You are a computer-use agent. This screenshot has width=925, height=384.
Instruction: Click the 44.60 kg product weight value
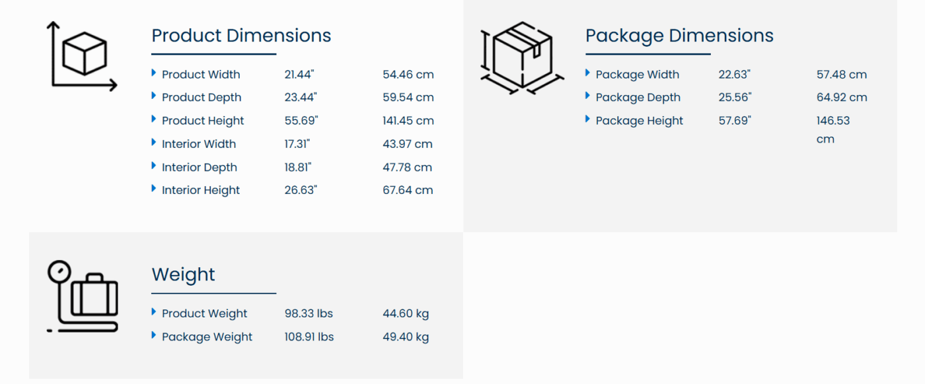coord(405,314)
